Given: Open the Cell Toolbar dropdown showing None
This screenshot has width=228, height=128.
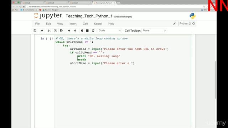Looking at the screenshot, I should tap(154, 31).
